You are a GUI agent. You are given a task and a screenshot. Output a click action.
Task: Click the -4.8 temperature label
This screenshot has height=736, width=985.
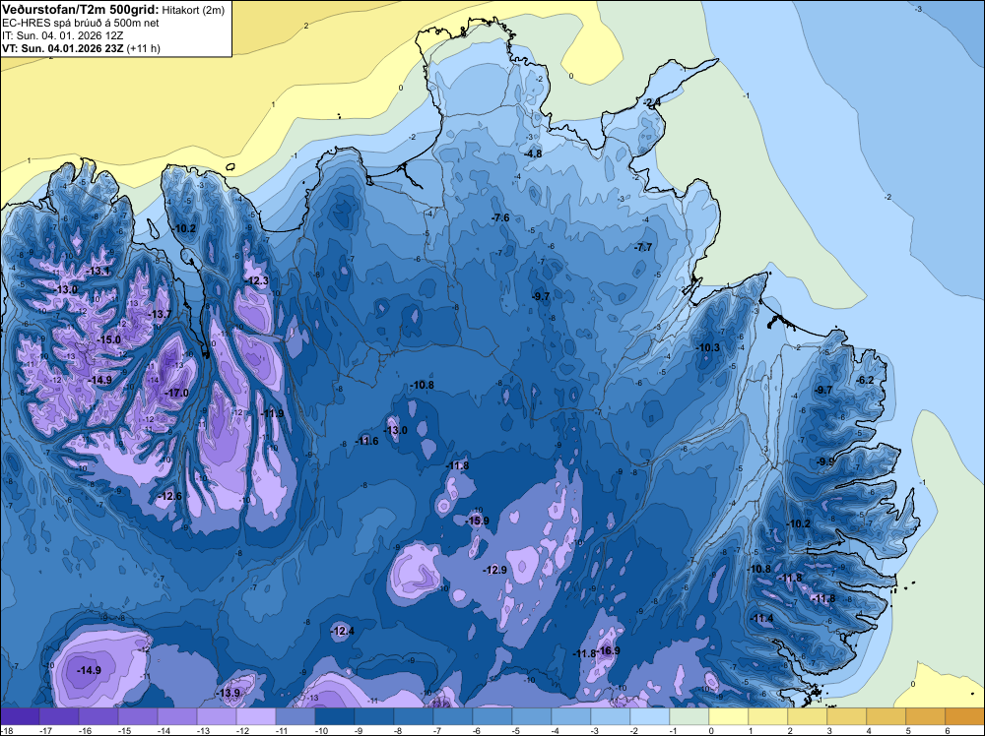click(533, 153)
